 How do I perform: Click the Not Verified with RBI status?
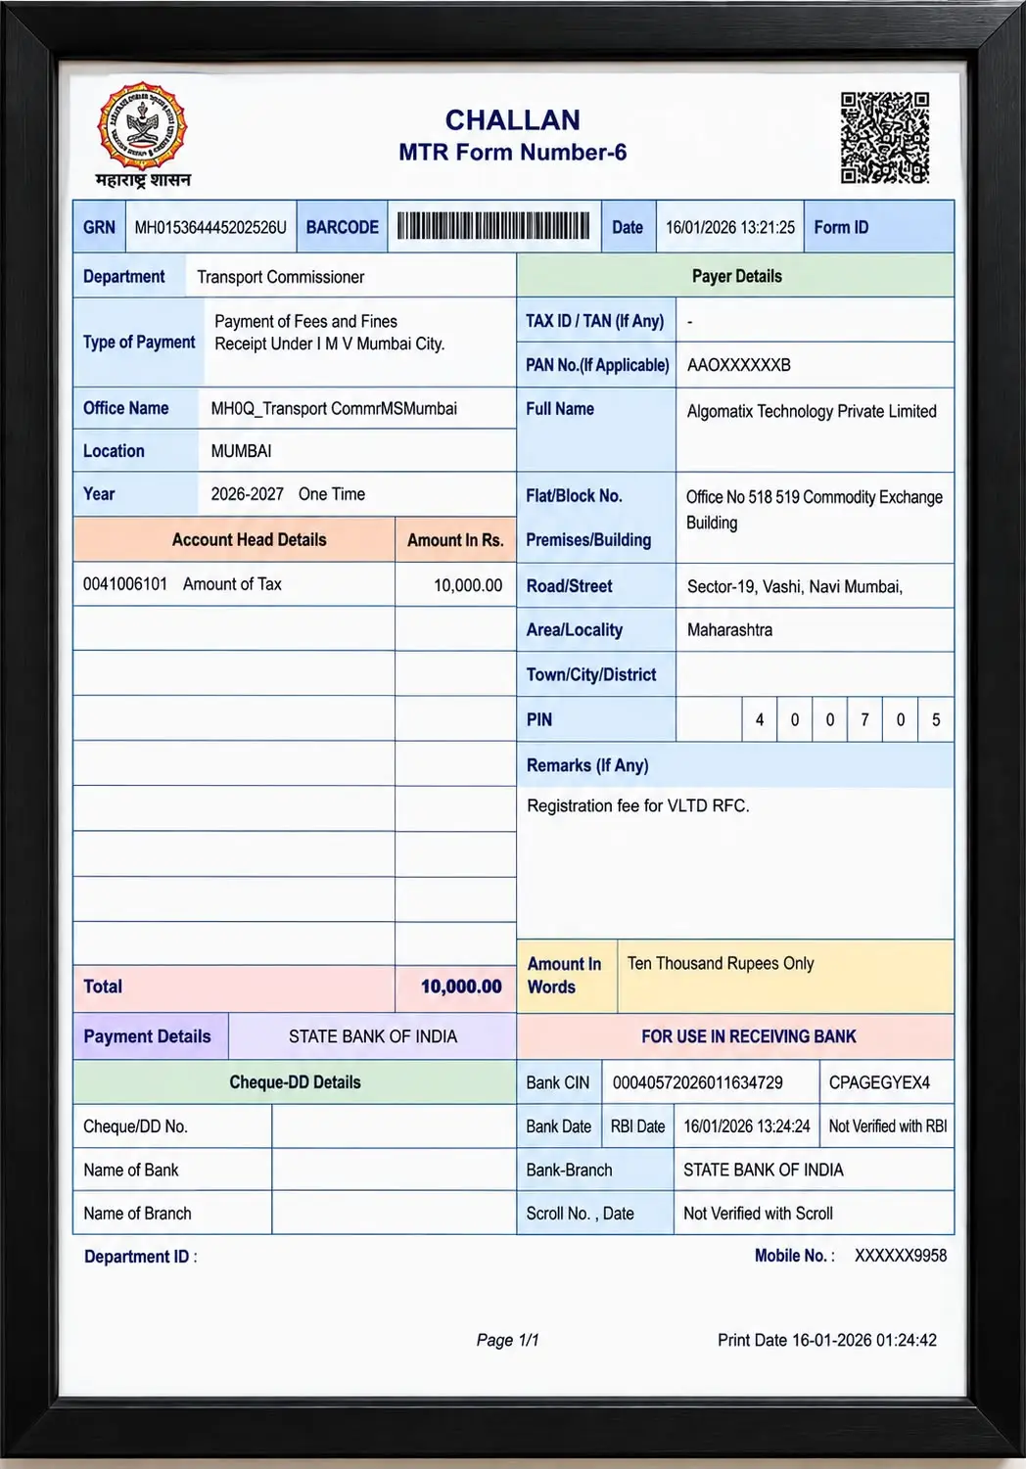(888, 1126)
